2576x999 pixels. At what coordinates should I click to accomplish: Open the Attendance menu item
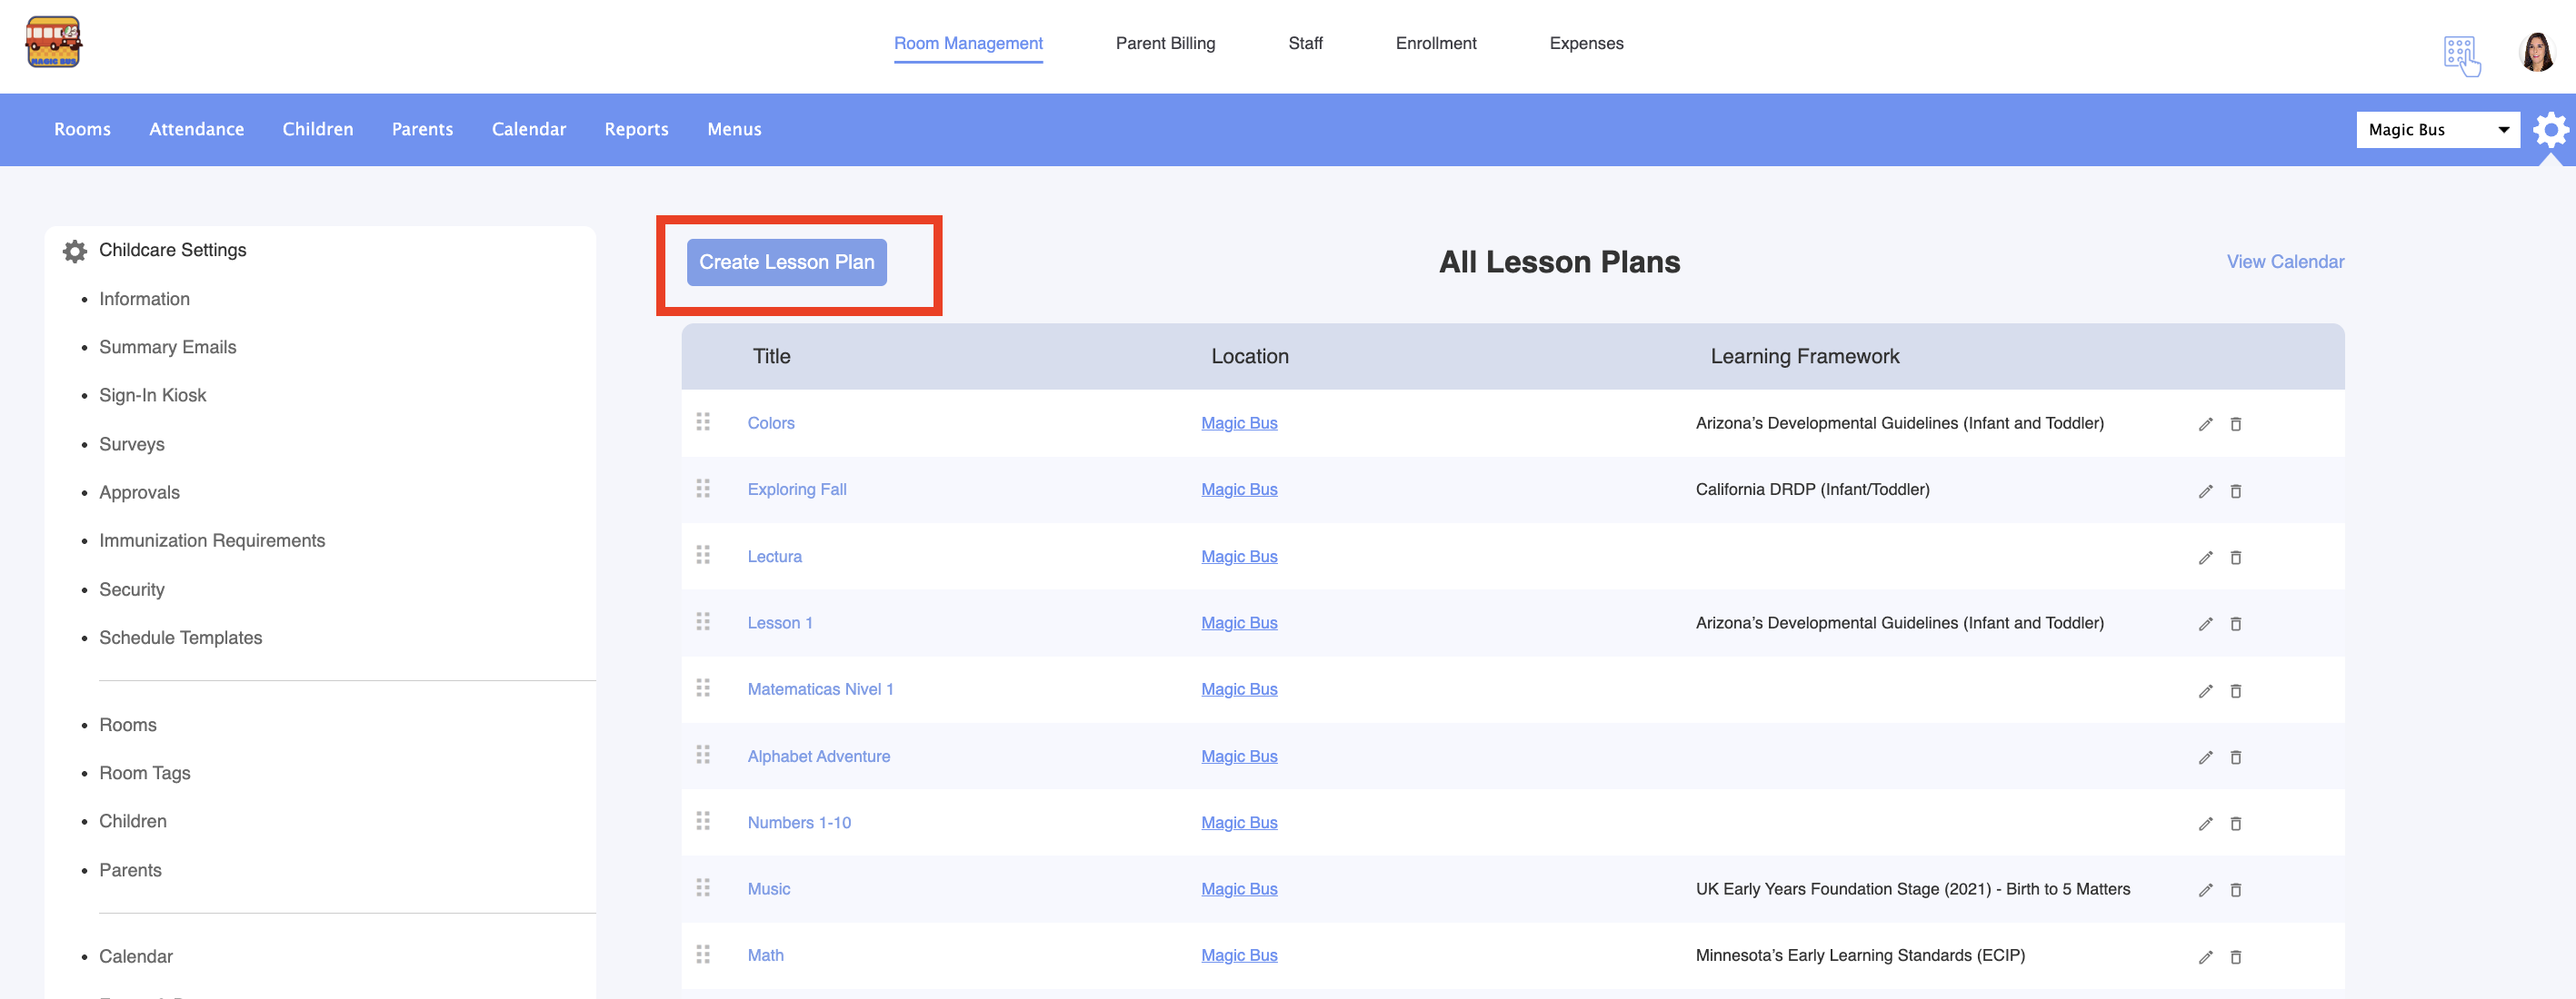pyautogui.click(x=196, y=129)
